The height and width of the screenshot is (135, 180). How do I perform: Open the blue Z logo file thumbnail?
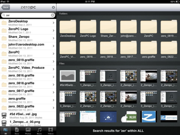point(148,117)
